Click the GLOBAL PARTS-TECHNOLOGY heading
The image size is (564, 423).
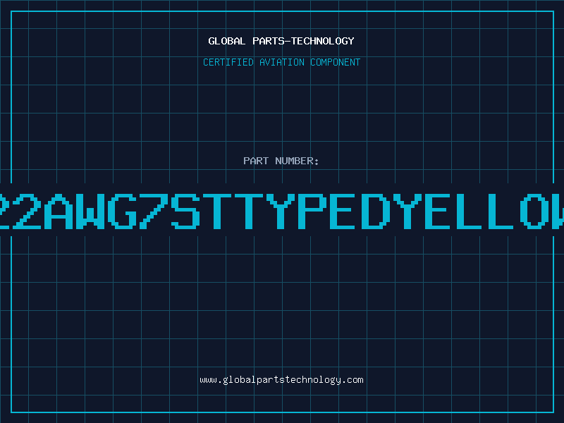pyautogui.click(x=281, y=41)
